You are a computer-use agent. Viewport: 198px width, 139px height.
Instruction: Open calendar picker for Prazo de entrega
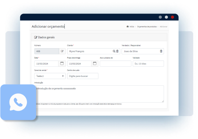tap(95, 64)
